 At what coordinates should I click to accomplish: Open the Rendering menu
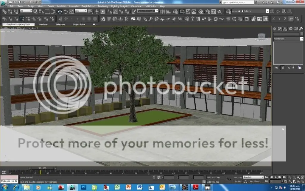click(103, 6)
